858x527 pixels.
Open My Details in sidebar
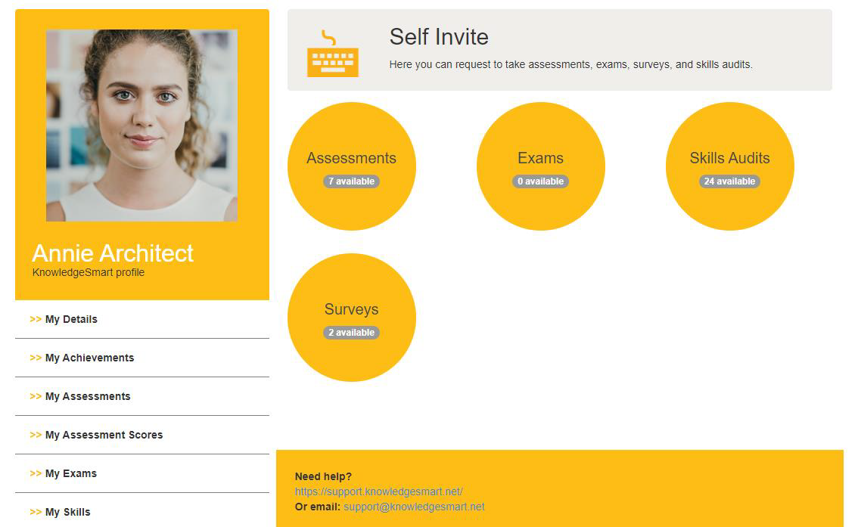click(71, 319)
